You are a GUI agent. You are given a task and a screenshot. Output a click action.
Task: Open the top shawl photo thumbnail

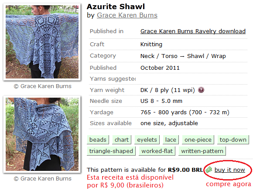click(42, 42)
